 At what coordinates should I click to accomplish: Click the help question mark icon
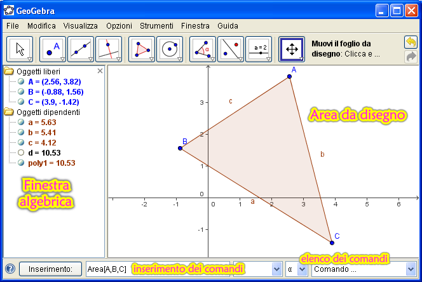[x=10, y=269]
